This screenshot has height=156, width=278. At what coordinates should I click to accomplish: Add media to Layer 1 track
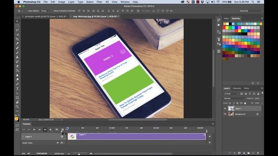[210, 136]
